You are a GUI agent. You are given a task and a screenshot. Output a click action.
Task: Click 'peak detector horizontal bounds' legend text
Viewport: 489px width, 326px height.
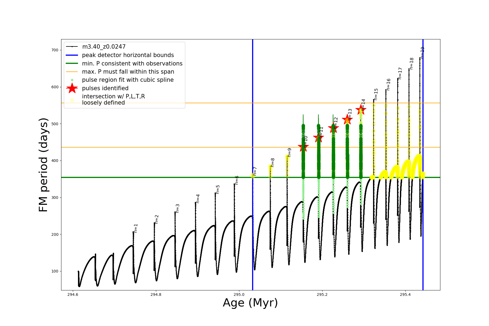click(x=128, y=55)
